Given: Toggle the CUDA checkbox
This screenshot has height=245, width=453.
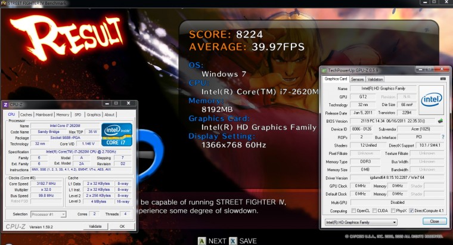Looking at the screenshot, I should (374, 210).
